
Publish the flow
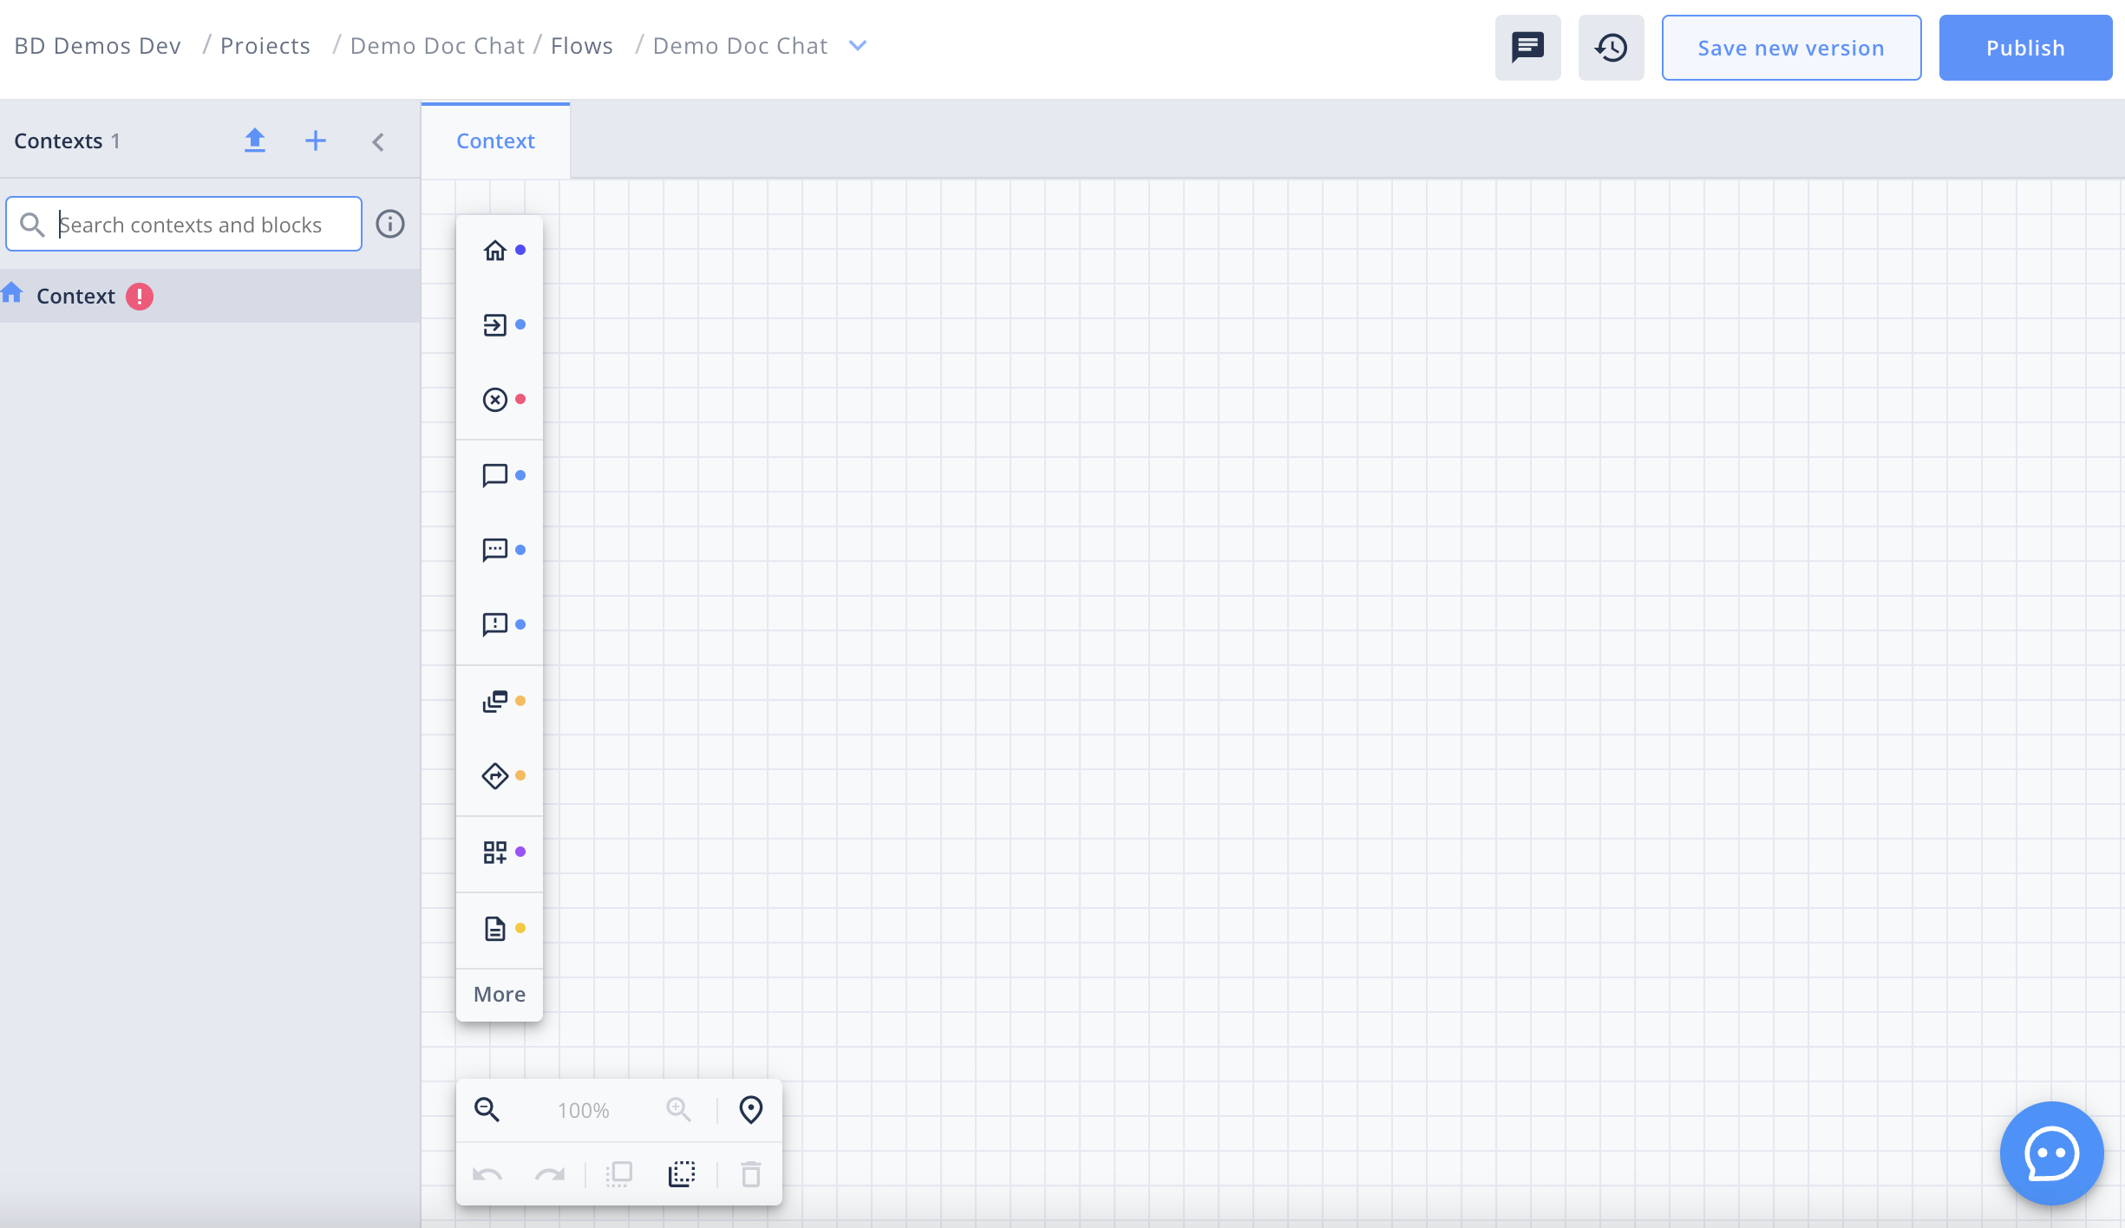tap(2025, 48)
